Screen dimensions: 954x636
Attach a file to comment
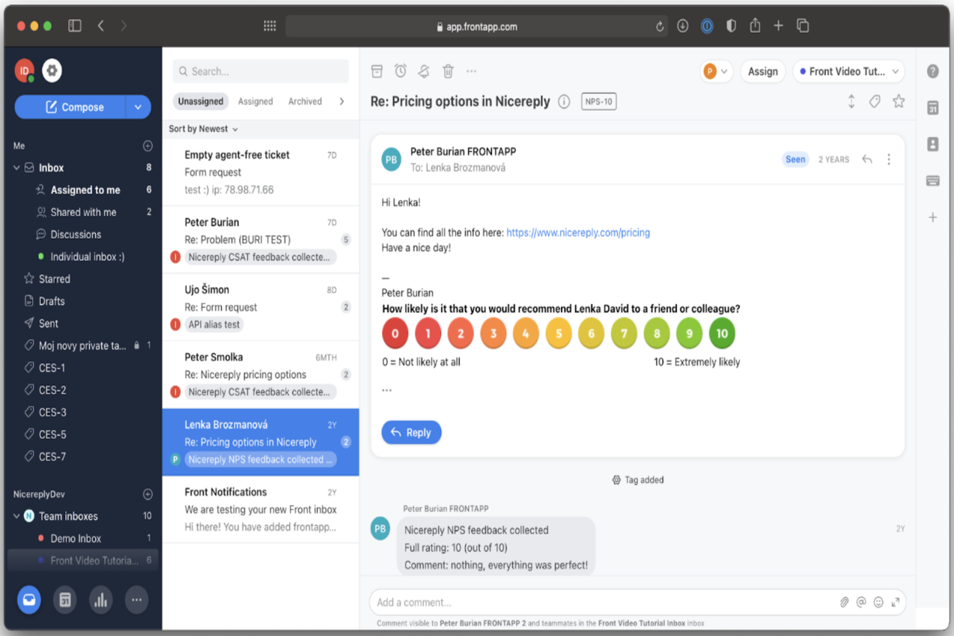[844, 603]
